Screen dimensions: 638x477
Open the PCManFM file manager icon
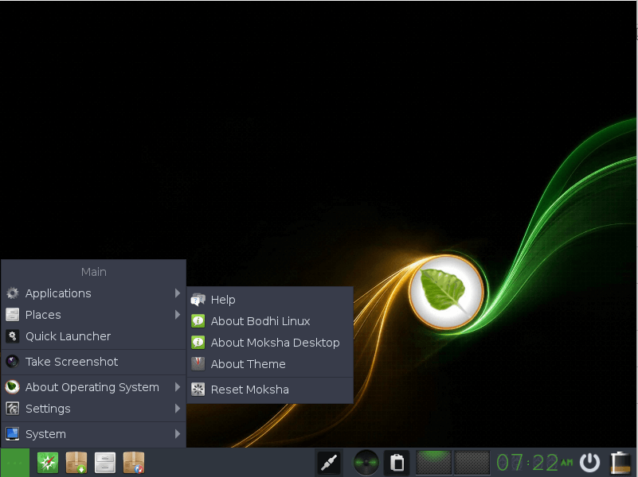[105, 462]
